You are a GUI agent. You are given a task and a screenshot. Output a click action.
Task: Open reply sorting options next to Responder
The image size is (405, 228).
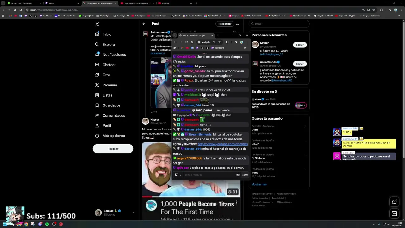[238, 24]
